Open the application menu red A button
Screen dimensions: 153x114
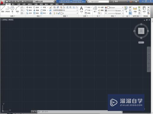tap(2, 2)
